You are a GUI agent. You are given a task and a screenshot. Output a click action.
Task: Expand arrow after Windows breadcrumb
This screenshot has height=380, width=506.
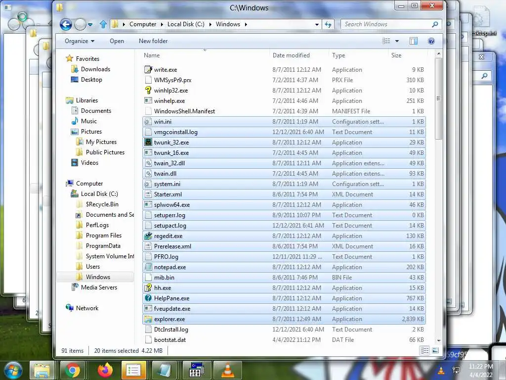[246, 24]
